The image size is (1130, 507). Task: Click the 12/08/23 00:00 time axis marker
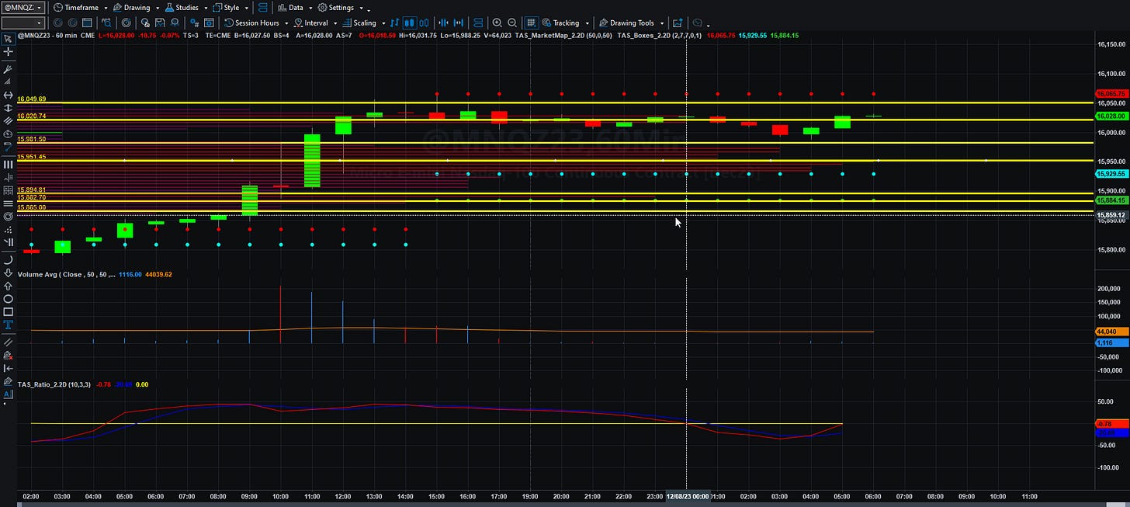(688, 495)
